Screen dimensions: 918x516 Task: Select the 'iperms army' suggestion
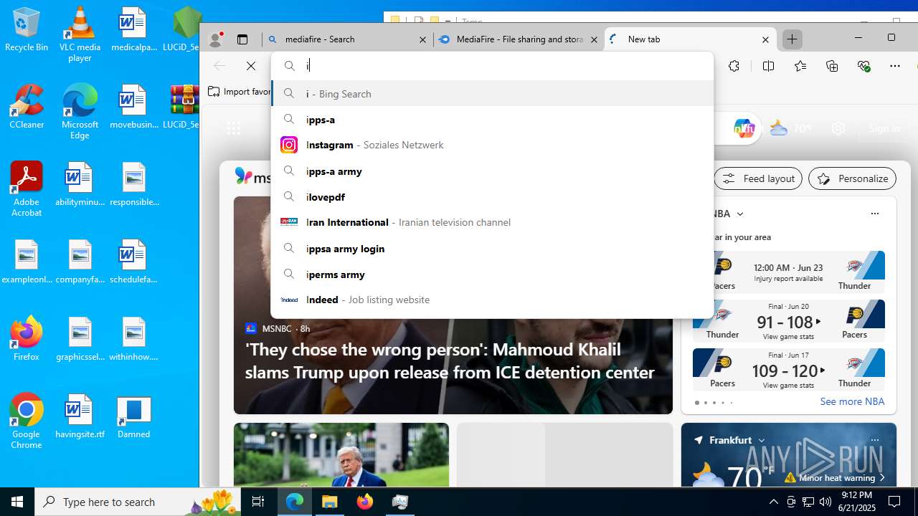tap(492, 274)
